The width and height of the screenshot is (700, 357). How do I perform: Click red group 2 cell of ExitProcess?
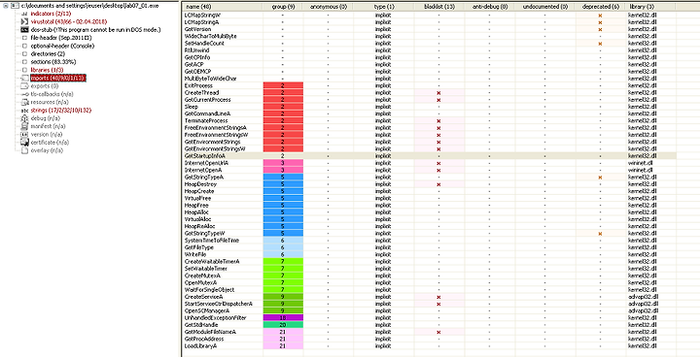coord(283,85)
